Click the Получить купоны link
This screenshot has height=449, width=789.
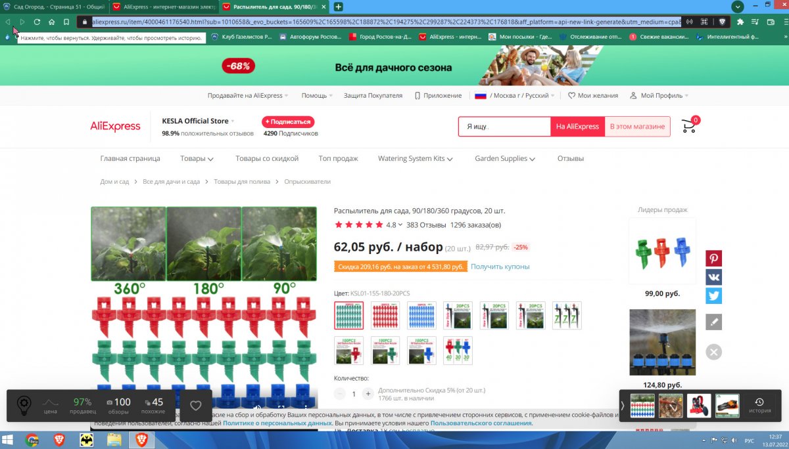pyautogui.click(x=500, y=267)
